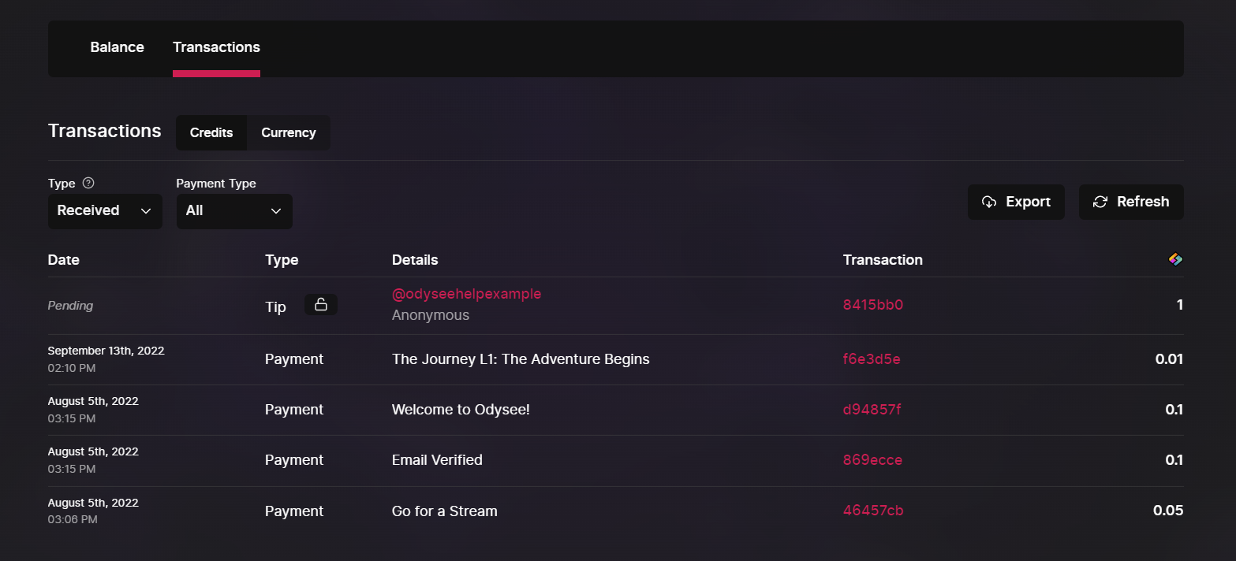This screenshot has height=561, width=1236.
Task: Click the 0.05 amount value
Action: [x=1168, y=511]
